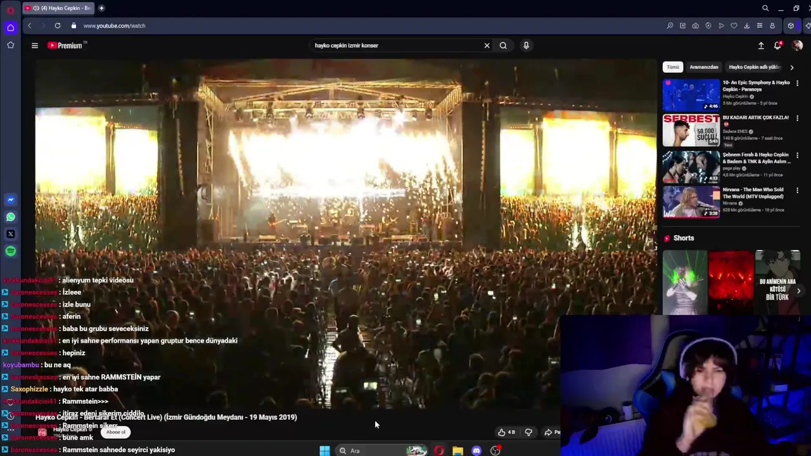Open Spotify player in the sidebar
The height and width of the screenshot is (456, 811).
click(x=10, y=251)
